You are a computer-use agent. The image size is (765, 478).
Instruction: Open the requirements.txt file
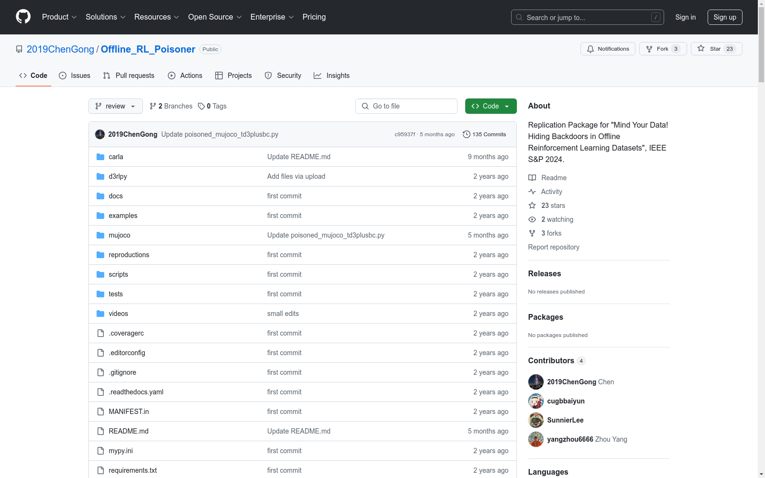click(133, 470)
